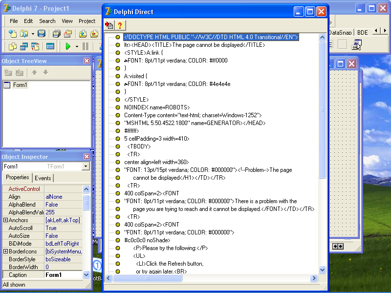Open the Project menu
Screen dimensions: 391x293
(x=87, y=21)
